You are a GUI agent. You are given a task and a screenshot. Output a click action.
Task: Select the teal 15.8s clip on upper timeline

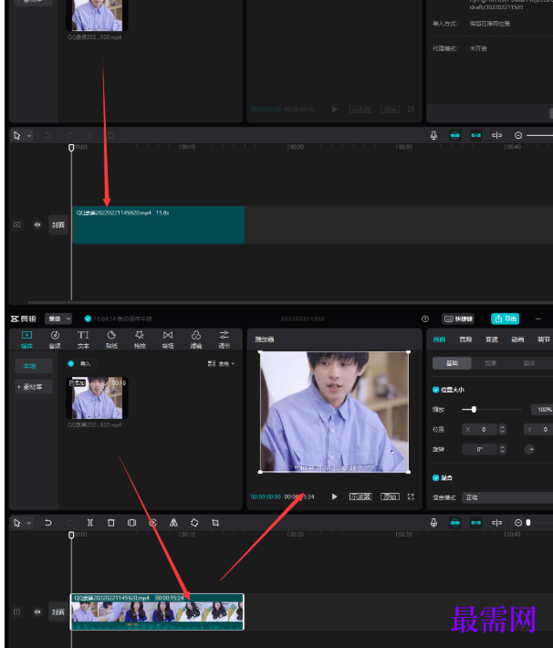tap(158, 225)
